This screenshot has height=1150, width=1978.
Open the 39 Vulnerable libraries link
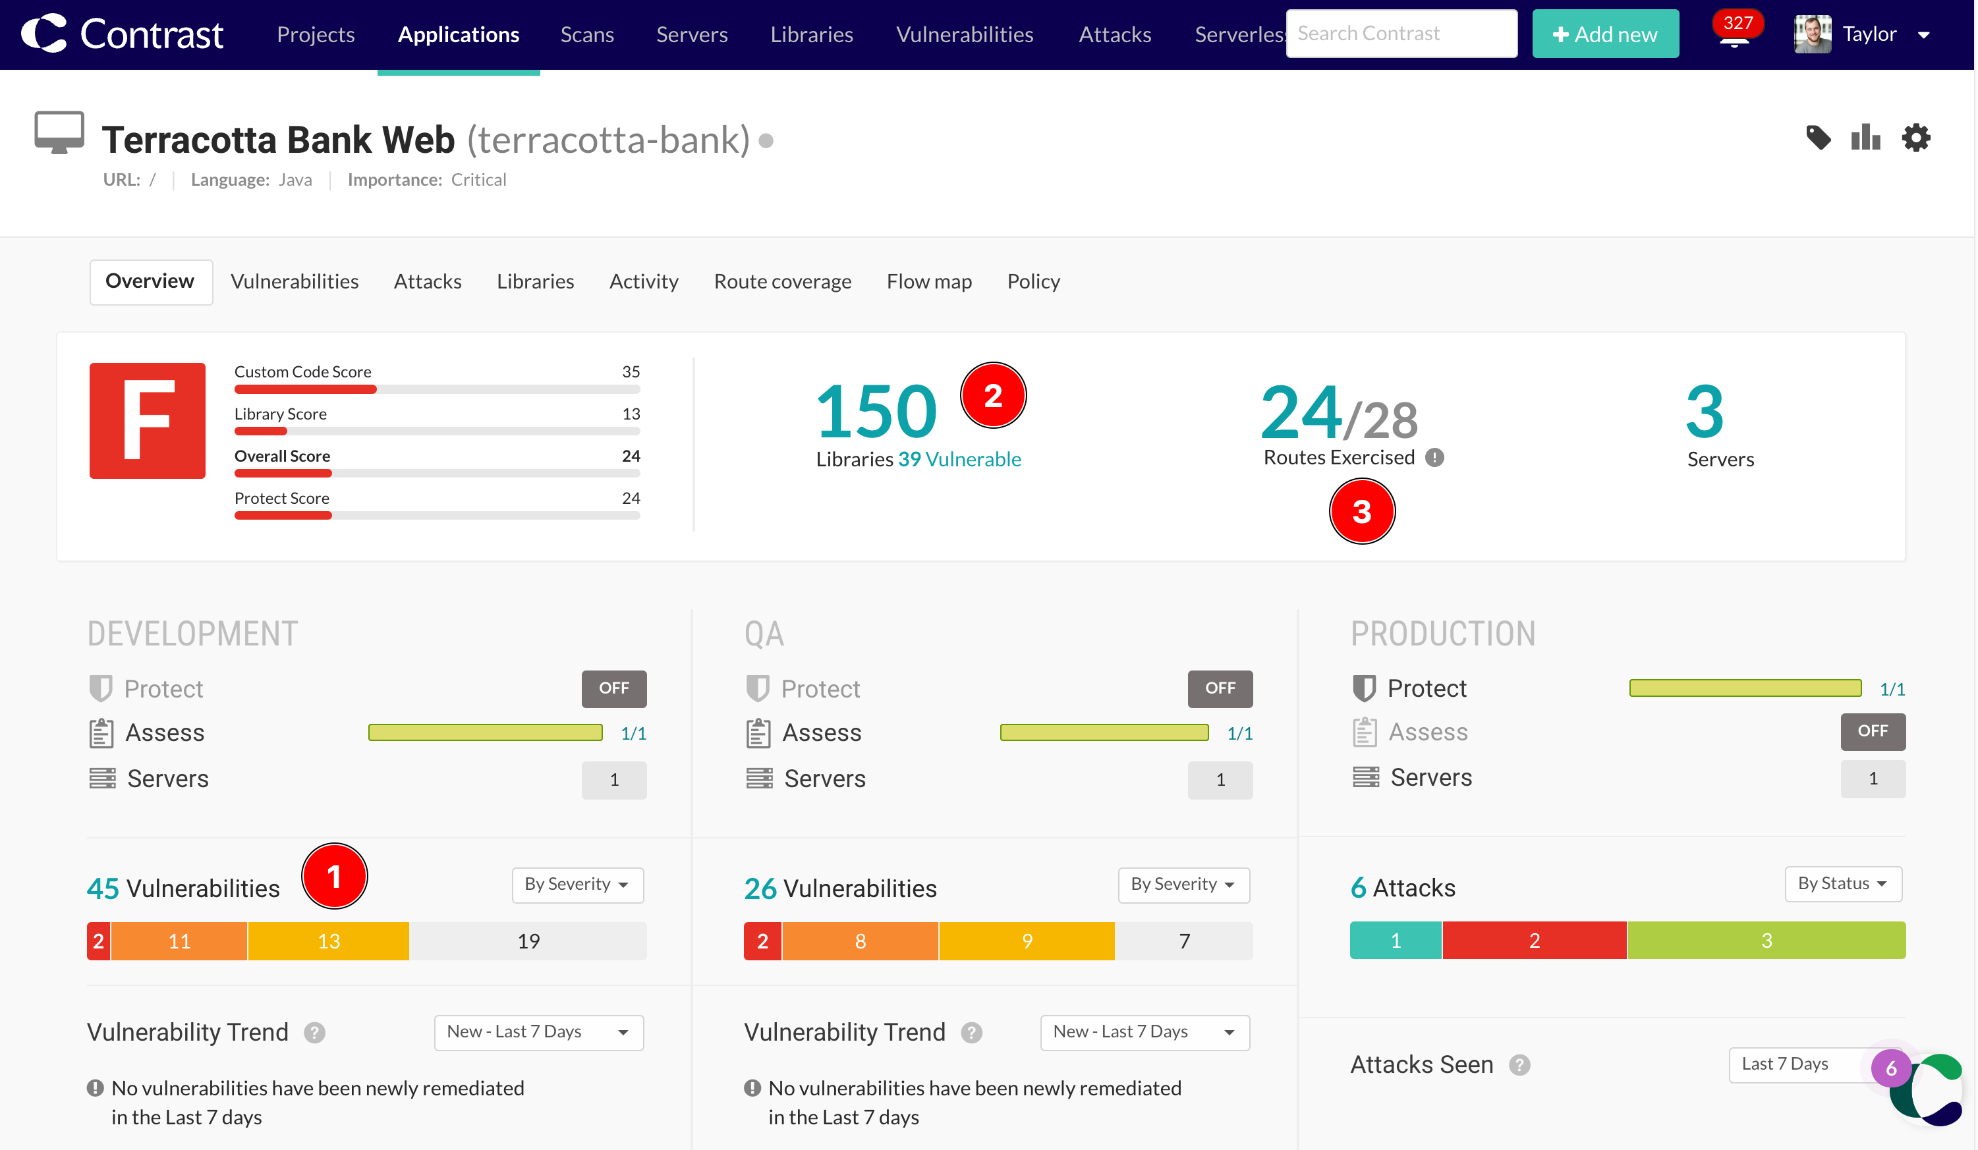(959, 459)
